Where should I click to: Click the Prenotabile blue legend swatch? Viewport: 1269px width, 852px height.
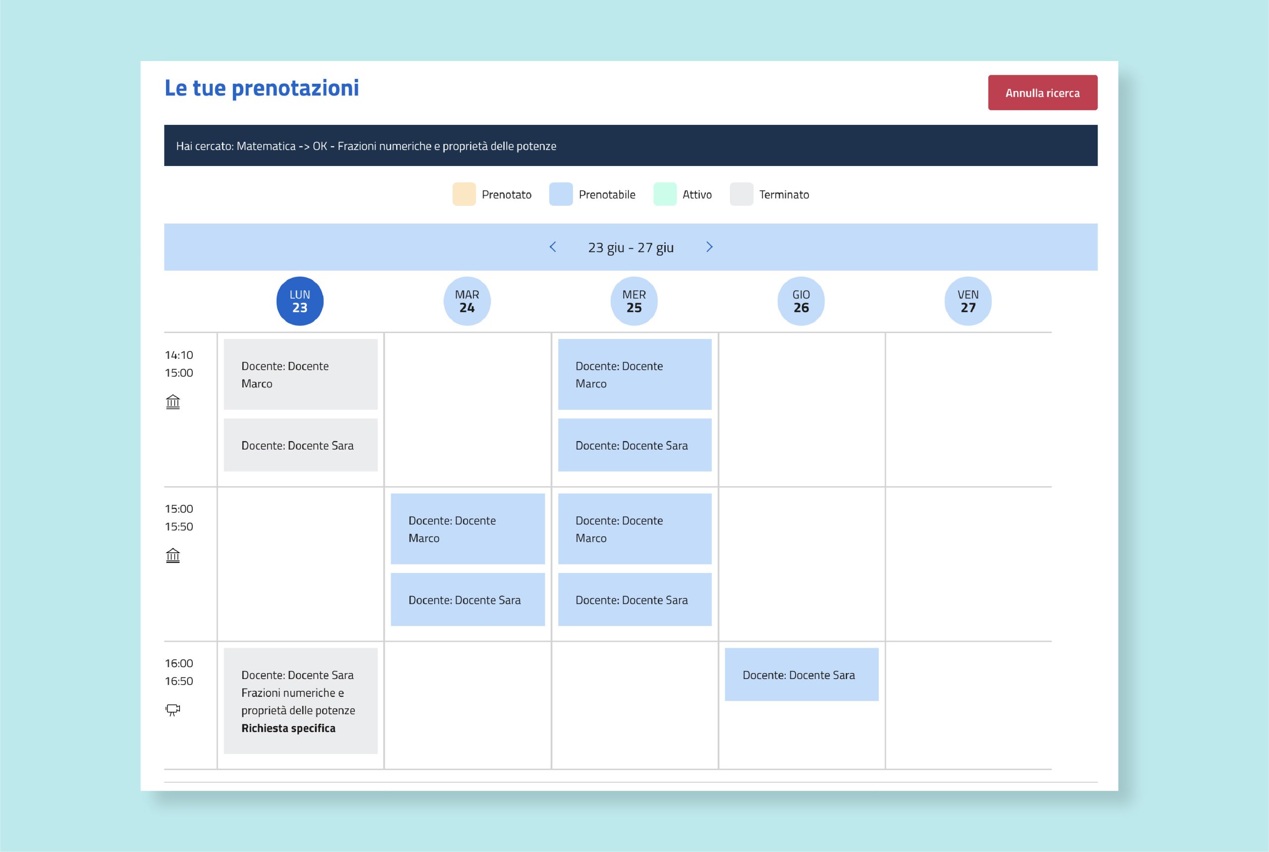click(x=561, y=194)
